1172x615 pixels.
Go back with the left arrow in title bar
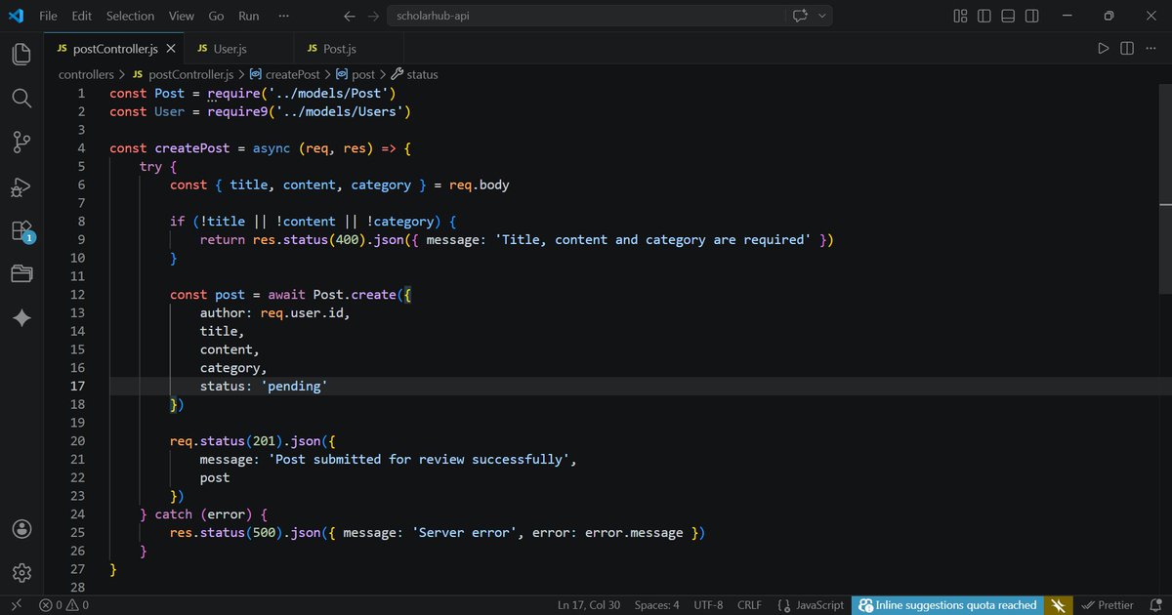tap(351, 16)
